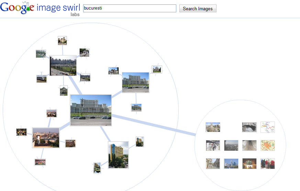This screenshot has height=191, width=300.
Task: Click the Search Images button
Action: pyautogui.click(x=198, y=9)
